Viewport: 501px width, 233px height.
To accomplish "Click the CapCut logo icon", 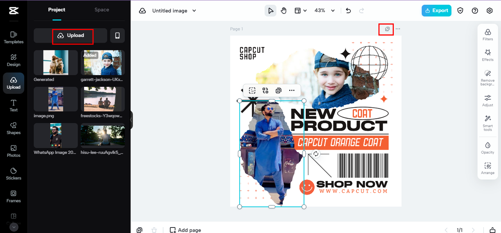I will (x=14, y=11).
